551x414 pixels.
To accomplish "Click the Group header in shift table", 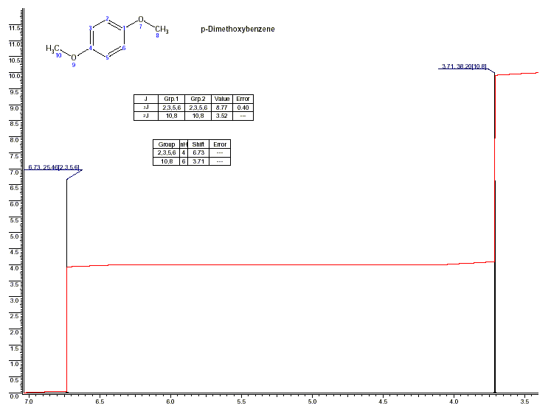I will (x=166, y=144).
